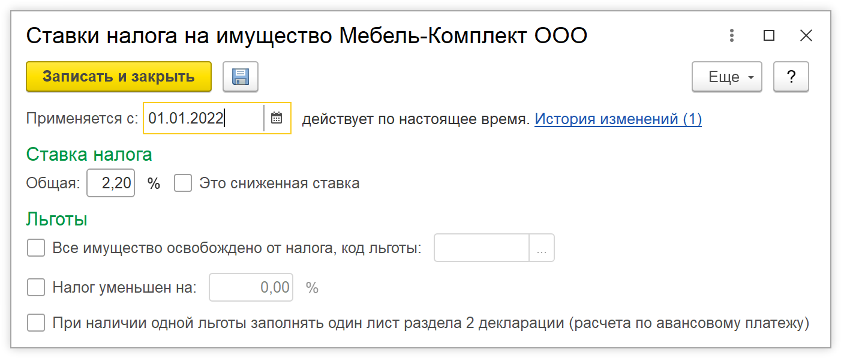This screenshot has width=841, height=358.
Task: Open the calendar date picker icon
Action: pyautogui.click(x=277, y=118)
